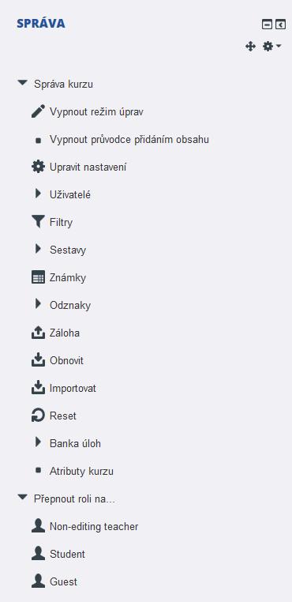Screen dimensions: 292x602
Task: Click the gear icon beside Upravit nastavení
Action: coord(38,167)
